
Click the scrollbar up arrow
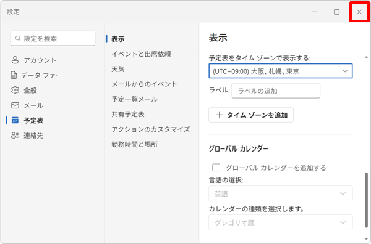tap(366, 57)
